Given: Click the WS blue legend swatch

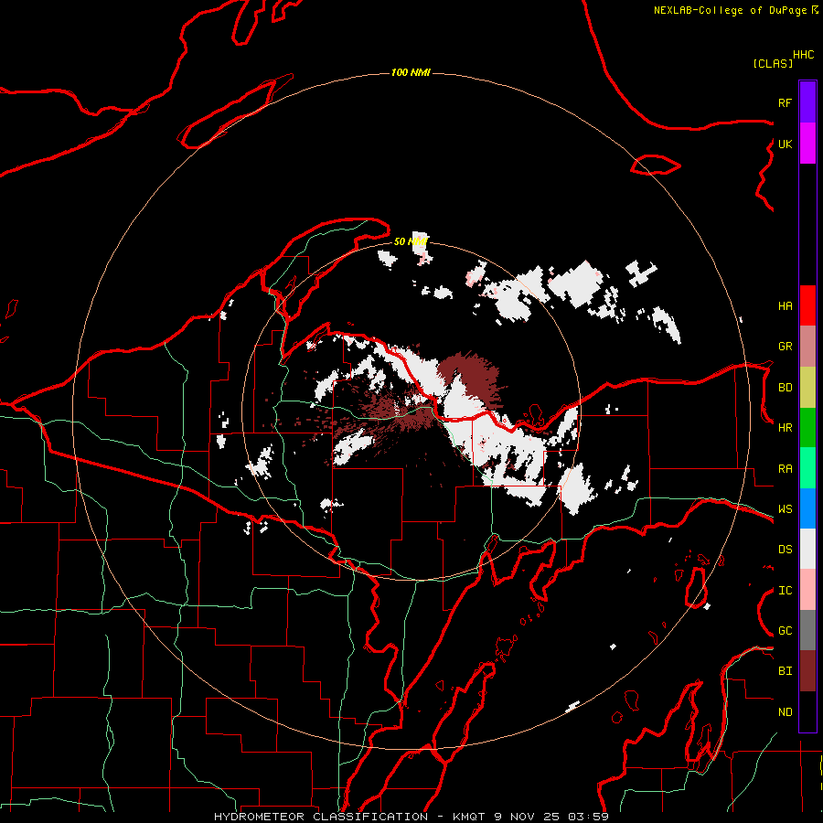Looking at the screenshot, I should point(807,508).
